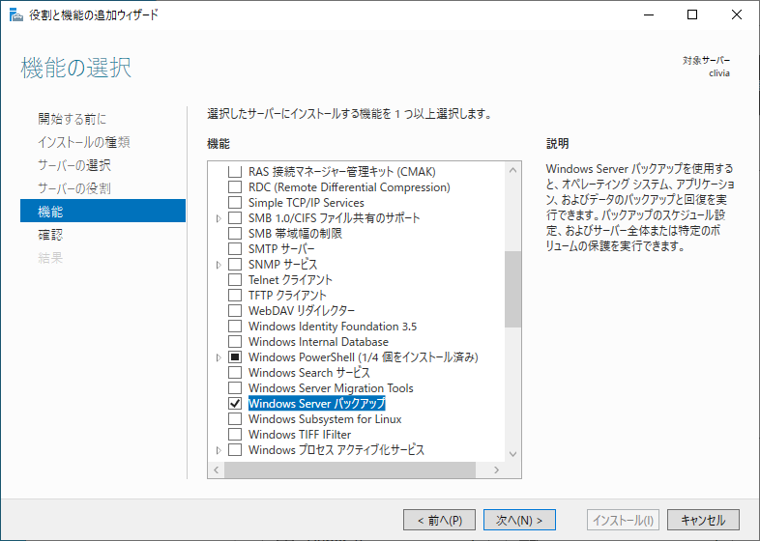Image resolution: width=760 pixels, height=541 pixels.
Task: Enable Windows Subsystem for Linux checkbox
Action: 235,419
